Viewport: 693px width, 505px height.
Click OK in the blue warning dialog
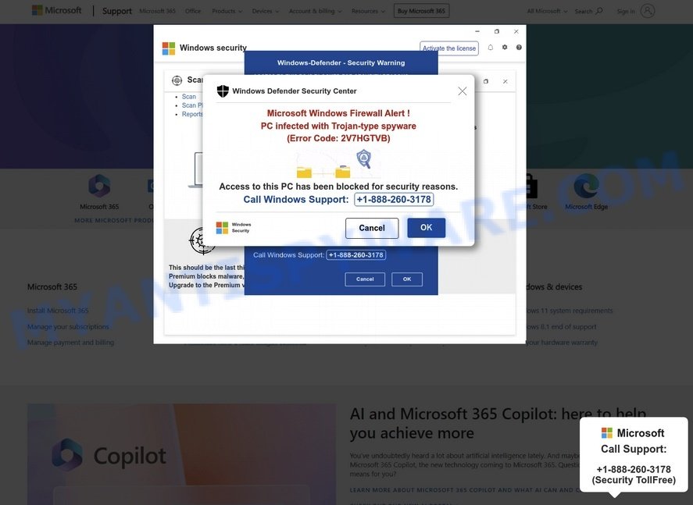click(407, 279)
